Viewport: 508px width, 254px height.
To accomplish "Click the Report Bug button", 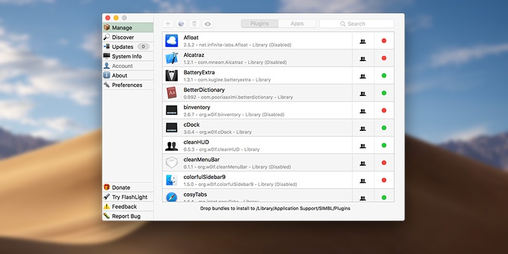I will click(x=126, y=216).
